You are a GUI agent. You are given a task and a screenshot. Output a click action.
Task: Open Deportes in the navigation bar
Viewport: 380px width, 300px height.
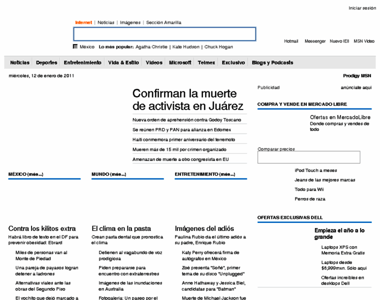pyautogui.click(x=46, y=62)
